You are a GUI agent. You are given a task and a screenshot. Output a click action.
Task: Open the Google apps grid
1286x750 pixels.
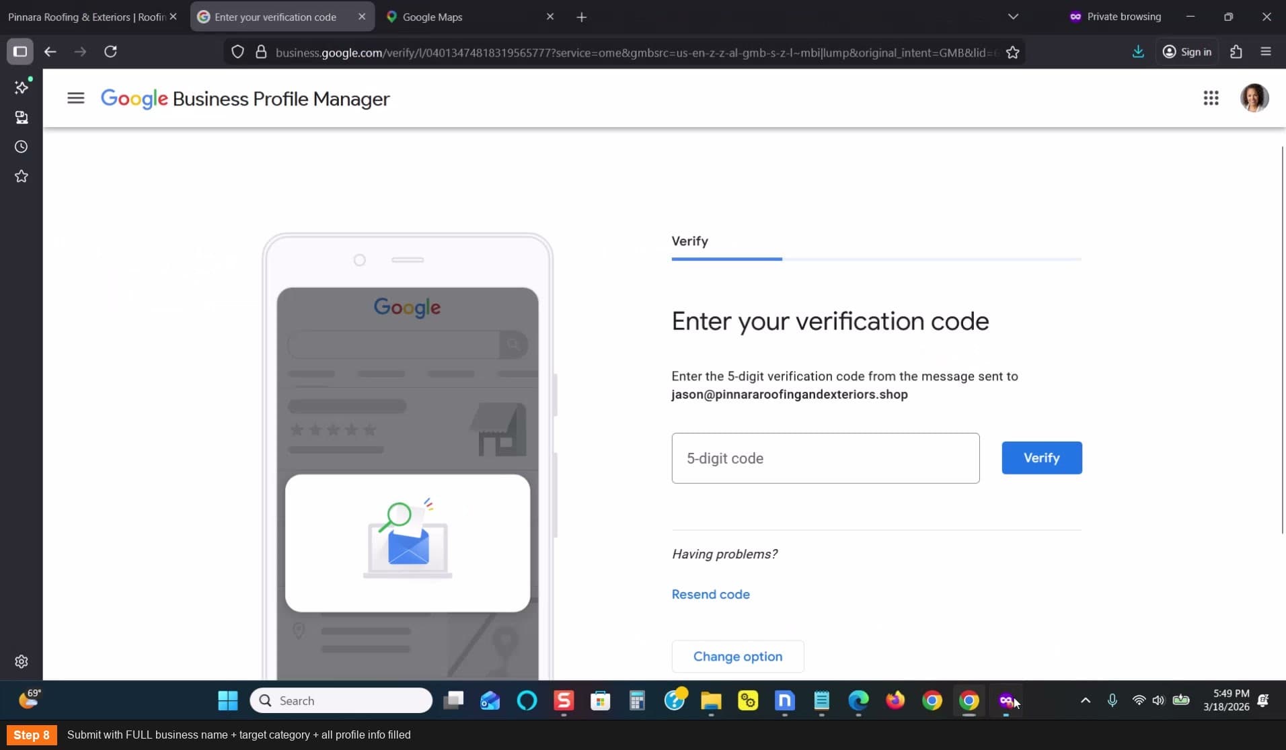click(1211, 99)
